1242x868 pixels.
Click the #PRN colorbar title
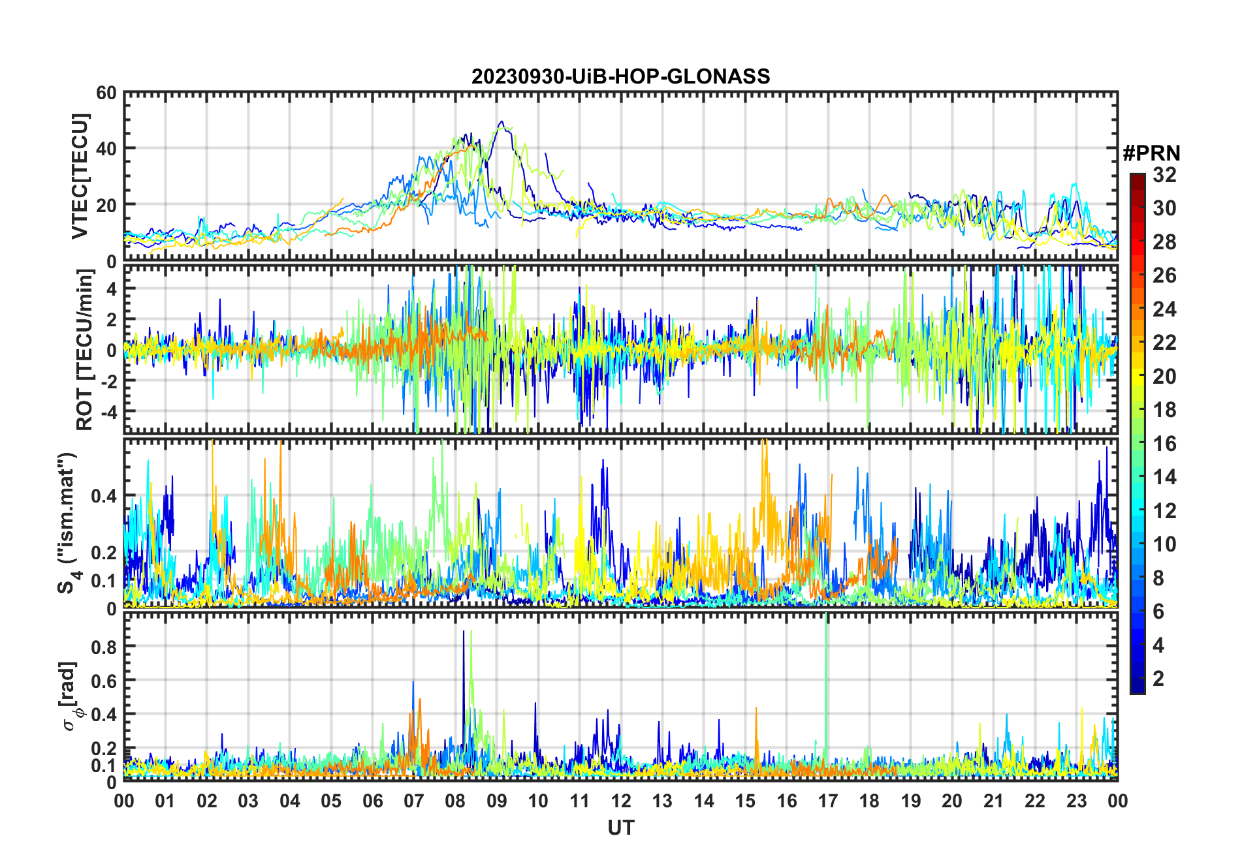(x=1151, y=153)
